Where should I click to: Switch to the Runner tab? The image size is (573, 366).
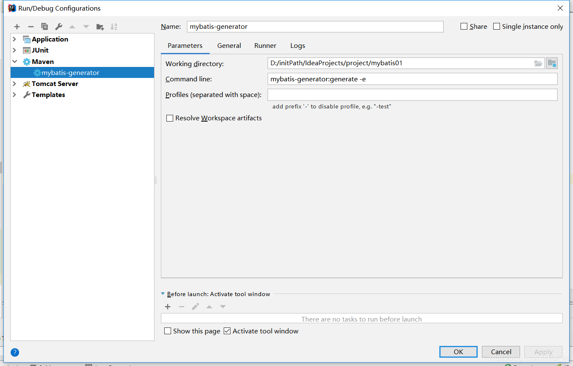[265, 46]
